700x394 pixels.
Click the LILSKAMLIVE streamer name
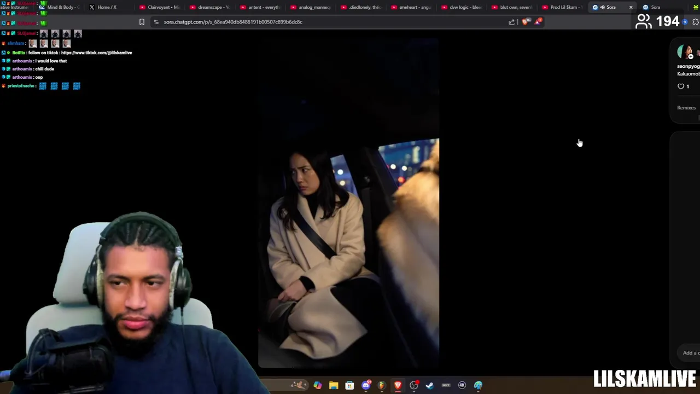click(x=645, y=379)
